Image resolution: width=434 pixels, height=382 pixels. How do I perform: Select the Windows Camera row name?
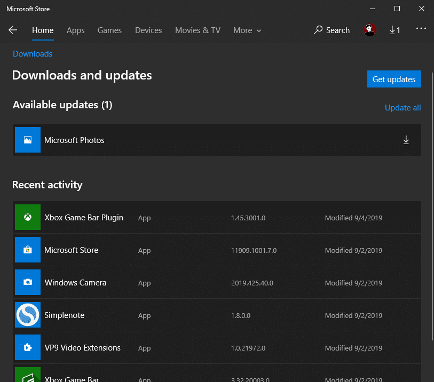coord(75,283)
